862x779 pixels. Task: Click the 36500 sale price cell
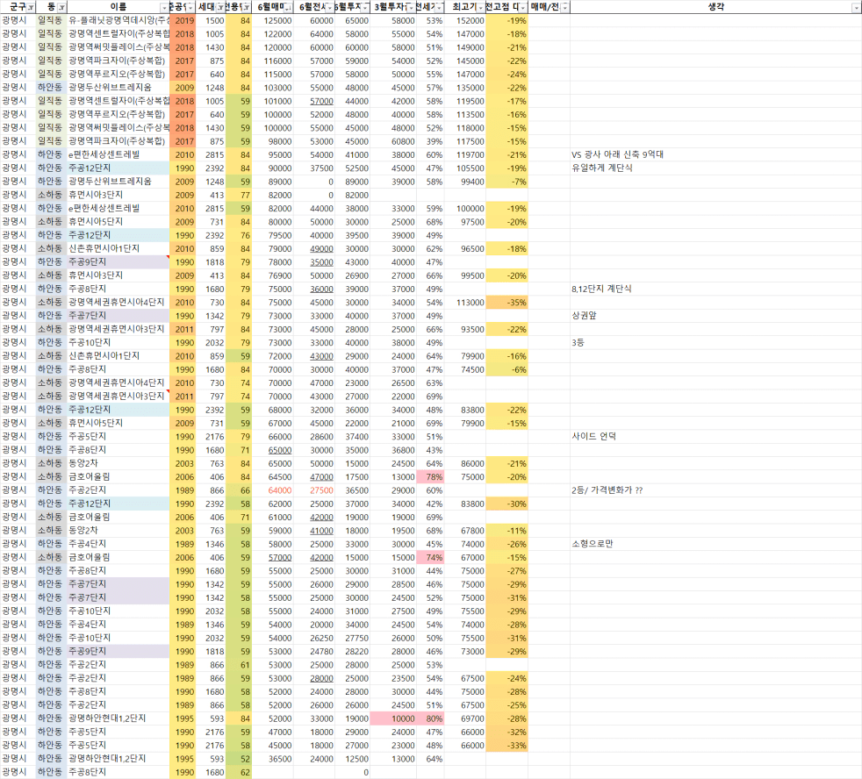[273, 759]
